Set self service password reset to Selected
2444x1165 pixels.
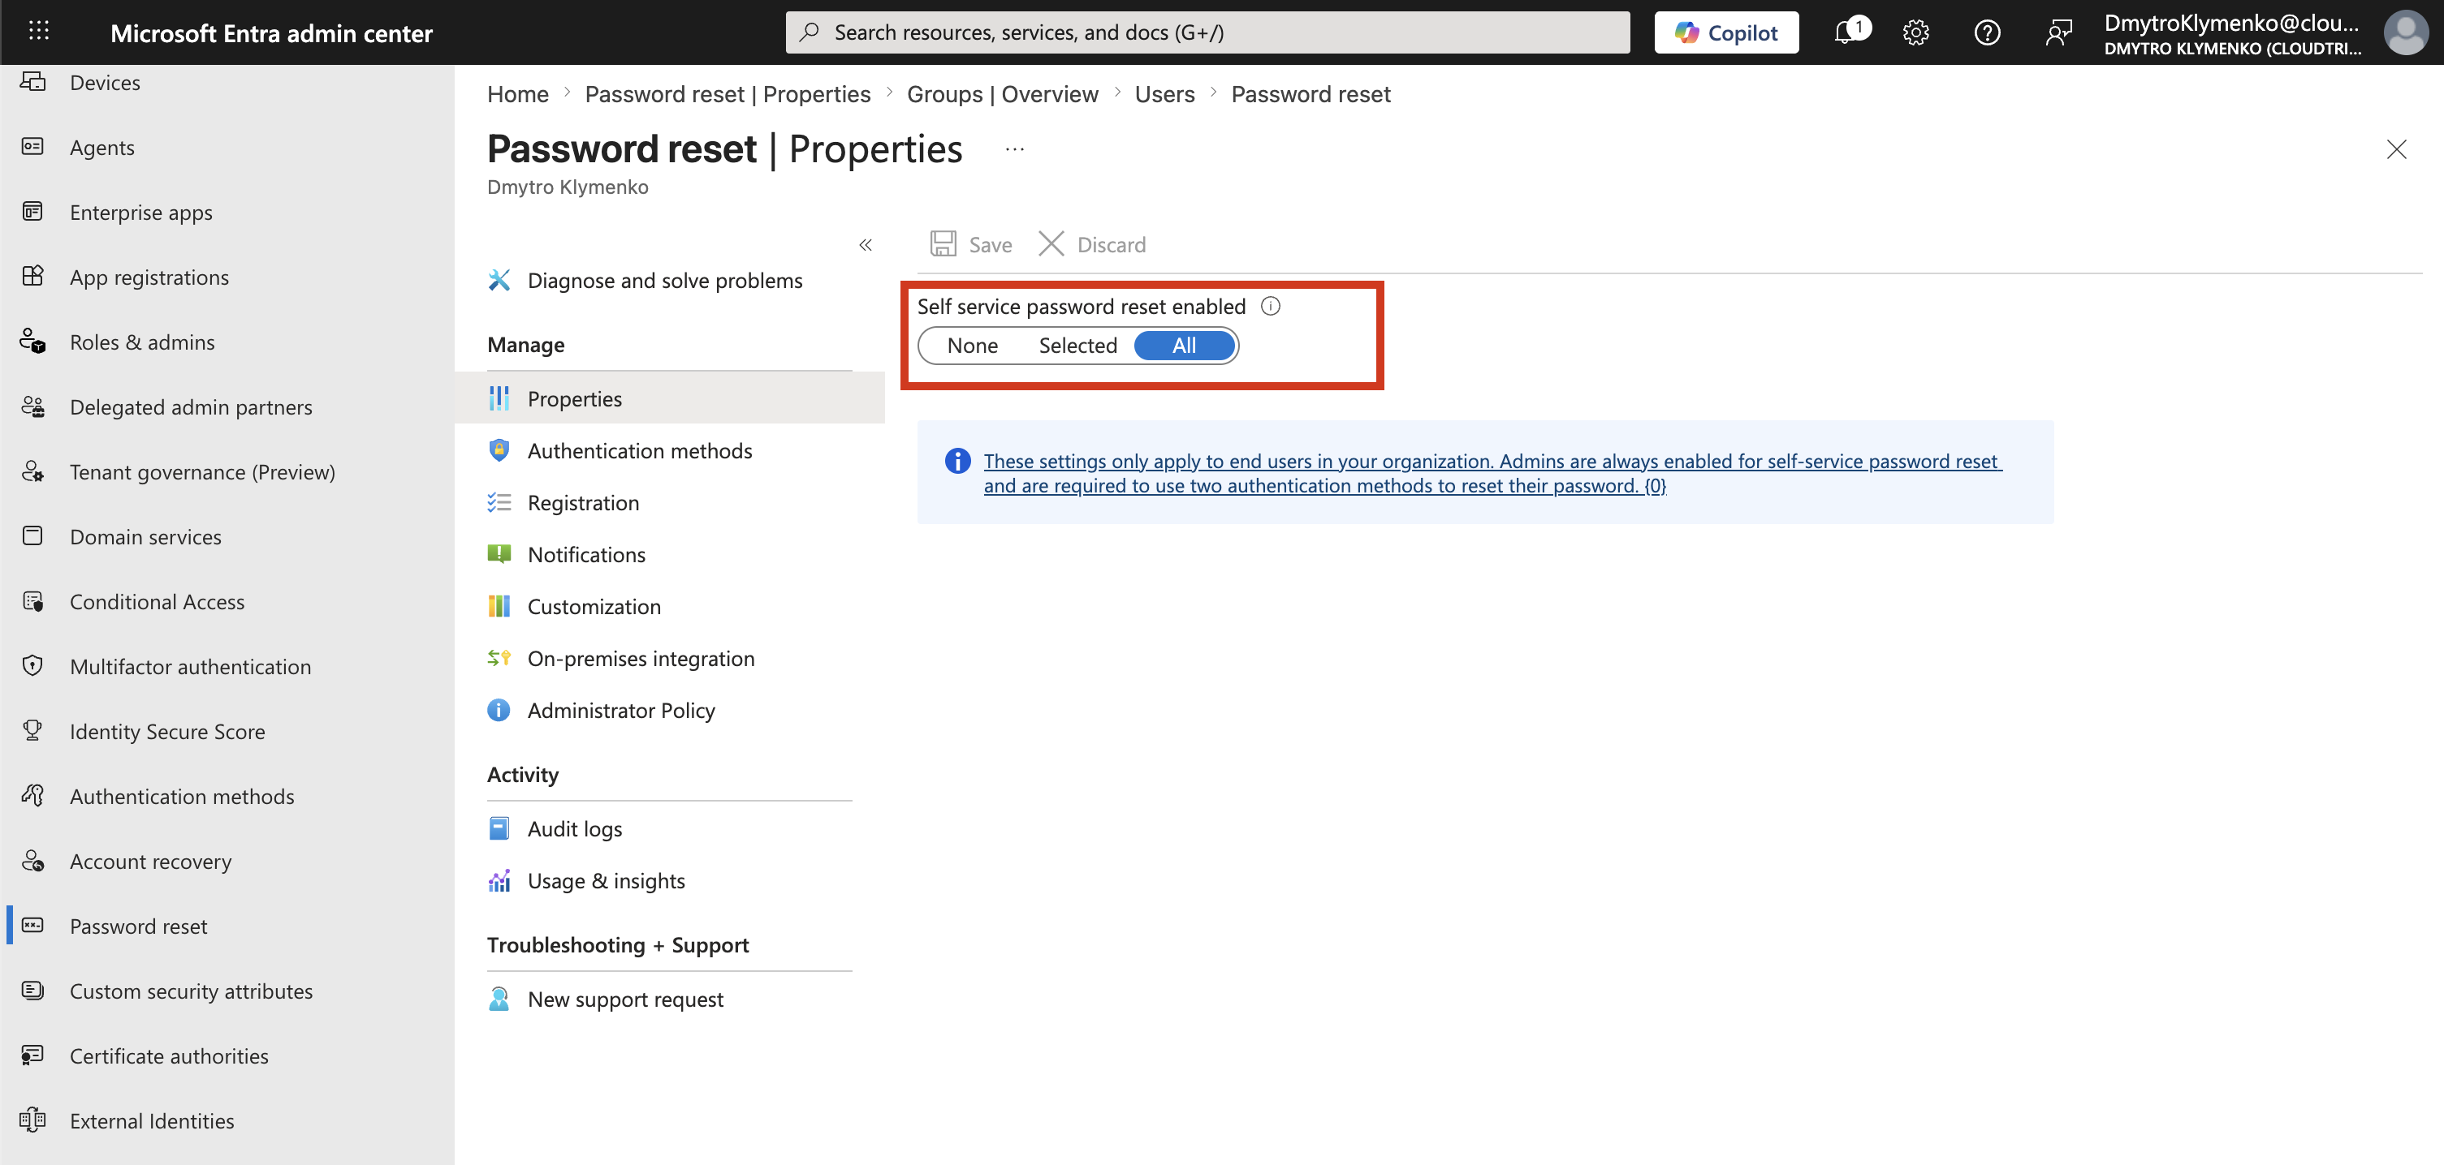(x=1077, y=346)
